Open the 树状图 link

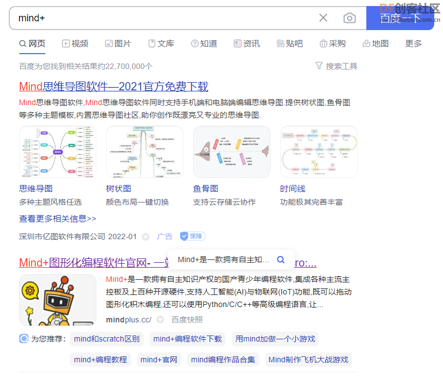118,189
